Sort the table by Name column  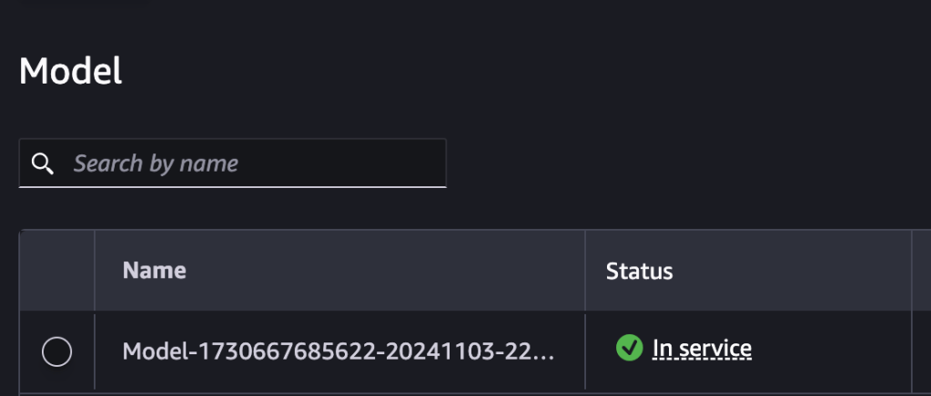(154, 270)
